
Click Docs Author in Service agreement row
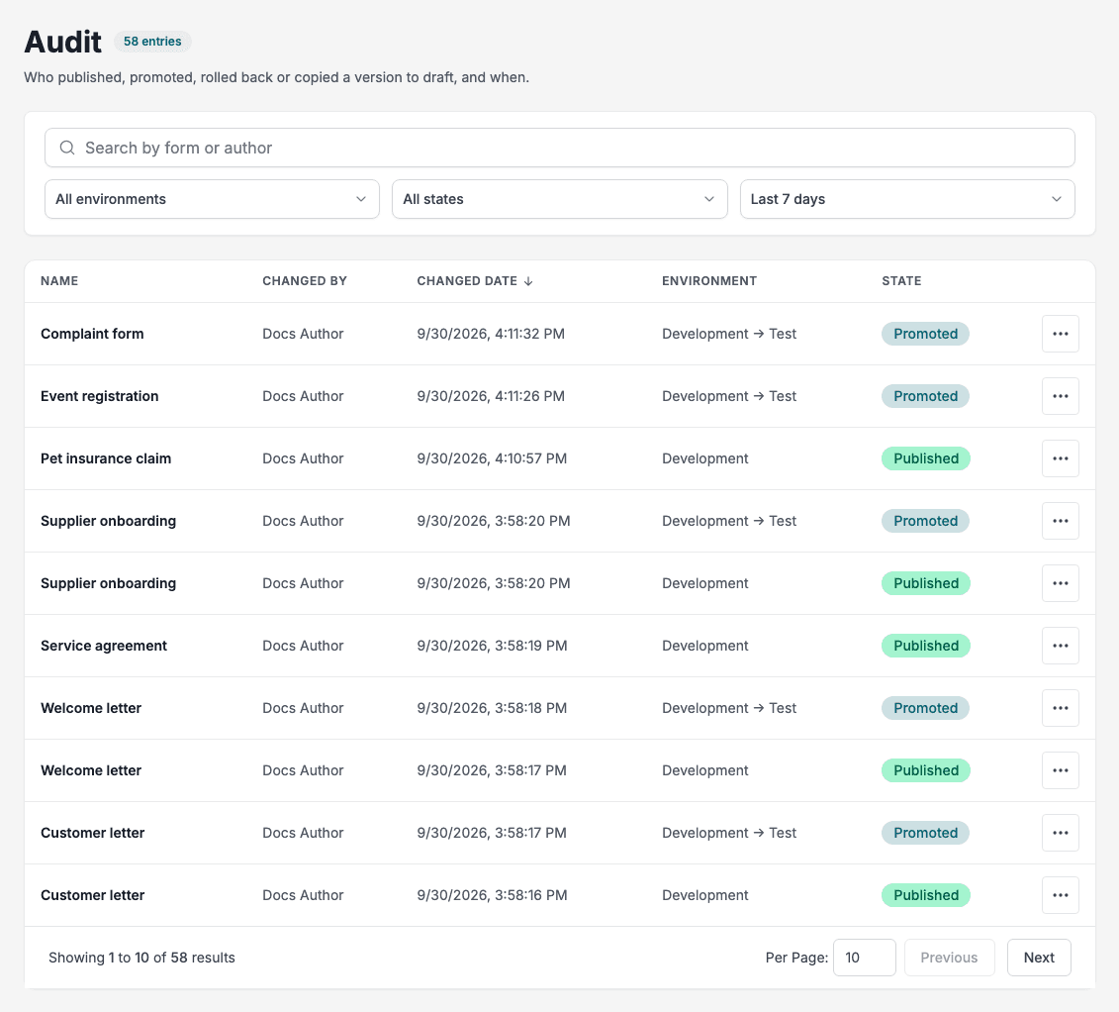303,646
